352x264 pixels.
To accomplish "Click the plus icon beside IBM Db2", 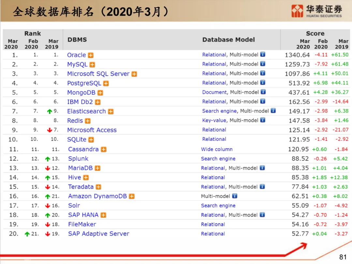I will 98,102.
